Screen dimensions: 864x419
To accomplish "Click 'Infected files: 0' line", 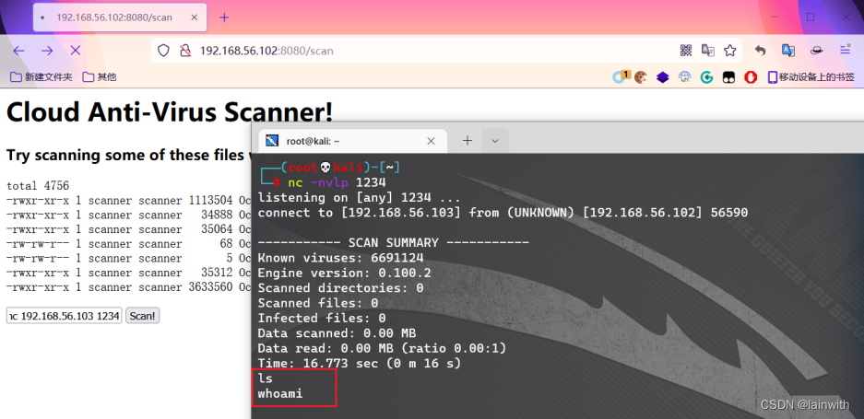I will click(x=322, y=318).
